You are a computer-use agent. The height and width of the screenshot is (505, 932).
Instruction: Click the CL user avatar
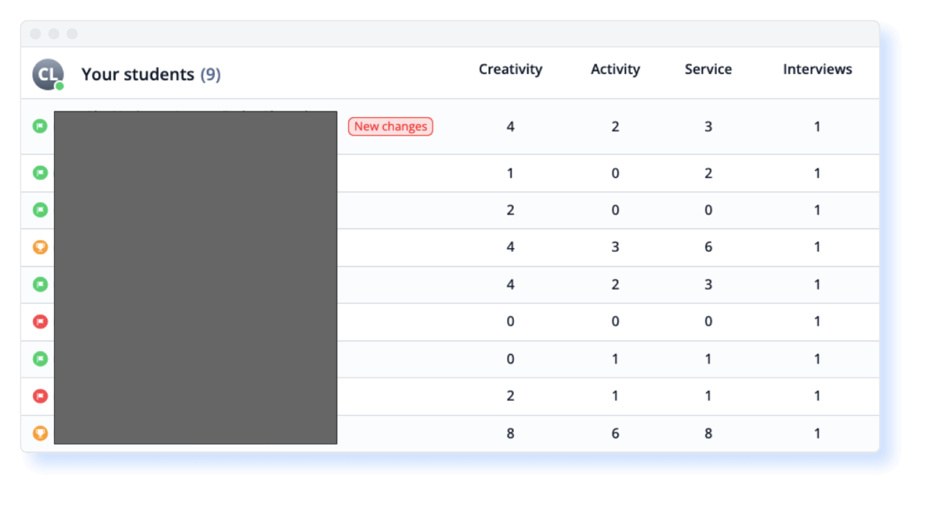47,75
